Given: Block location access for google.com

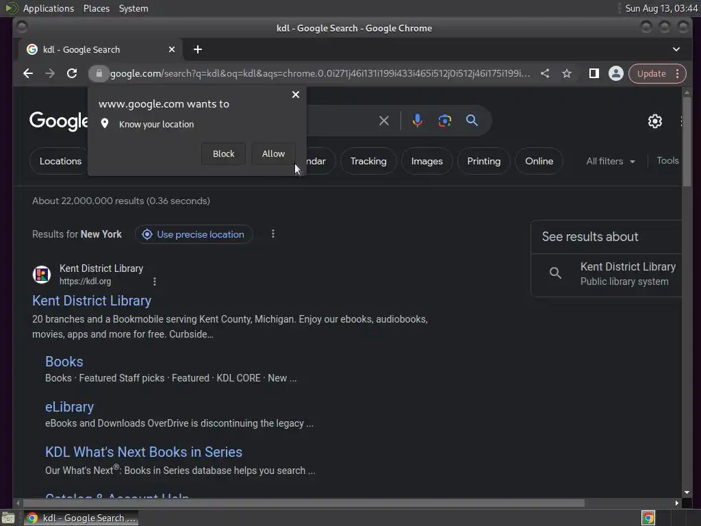Looking at the screenshot, I should pyautogui.click(x=223, y=154).
